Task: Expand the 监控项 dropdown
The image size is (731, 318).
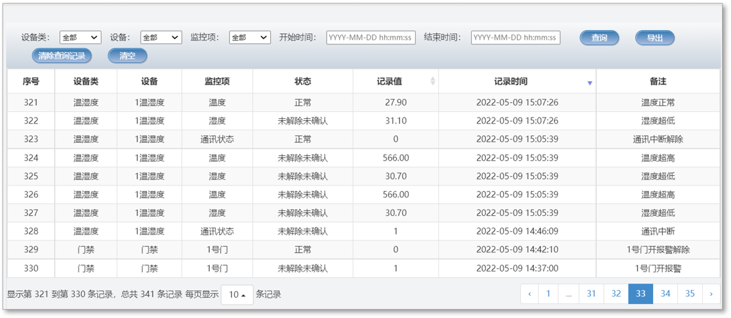Action: click(x=250, y=38)
